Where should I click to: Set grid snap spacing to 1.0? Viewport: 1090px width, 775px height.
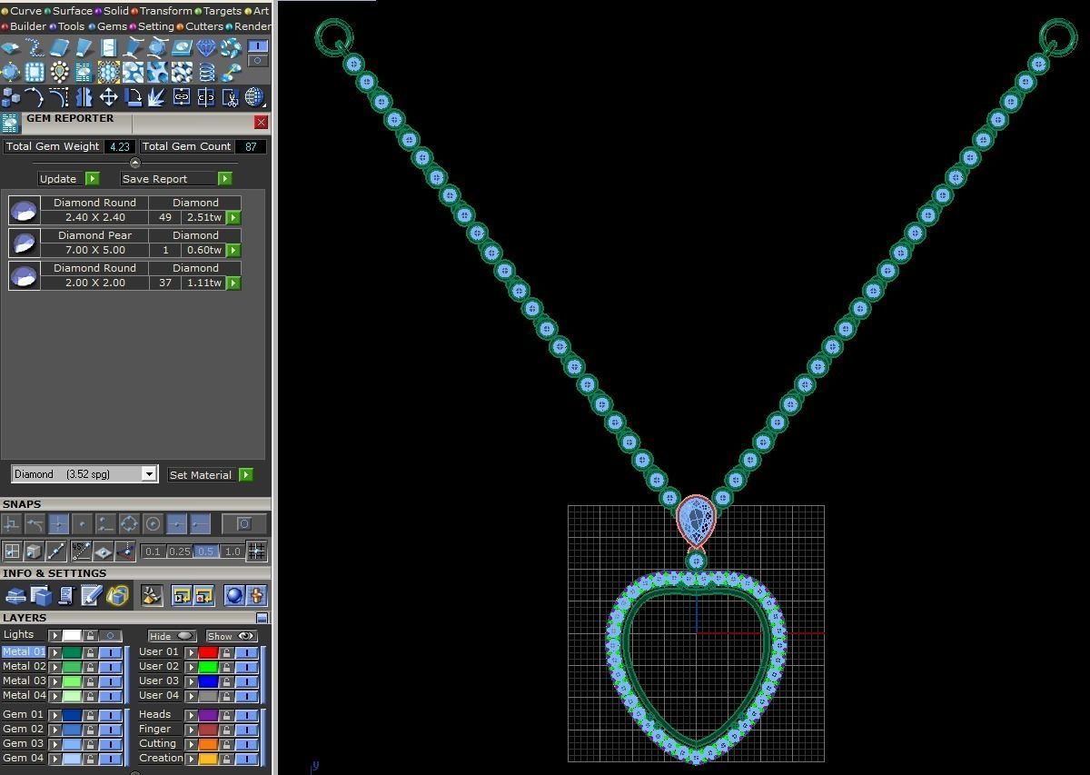[233, 551]
